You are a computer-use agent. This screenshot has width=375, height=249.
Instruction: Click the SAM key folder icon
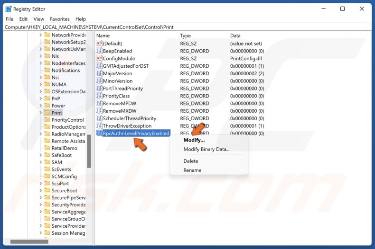[x=47, y=162]
